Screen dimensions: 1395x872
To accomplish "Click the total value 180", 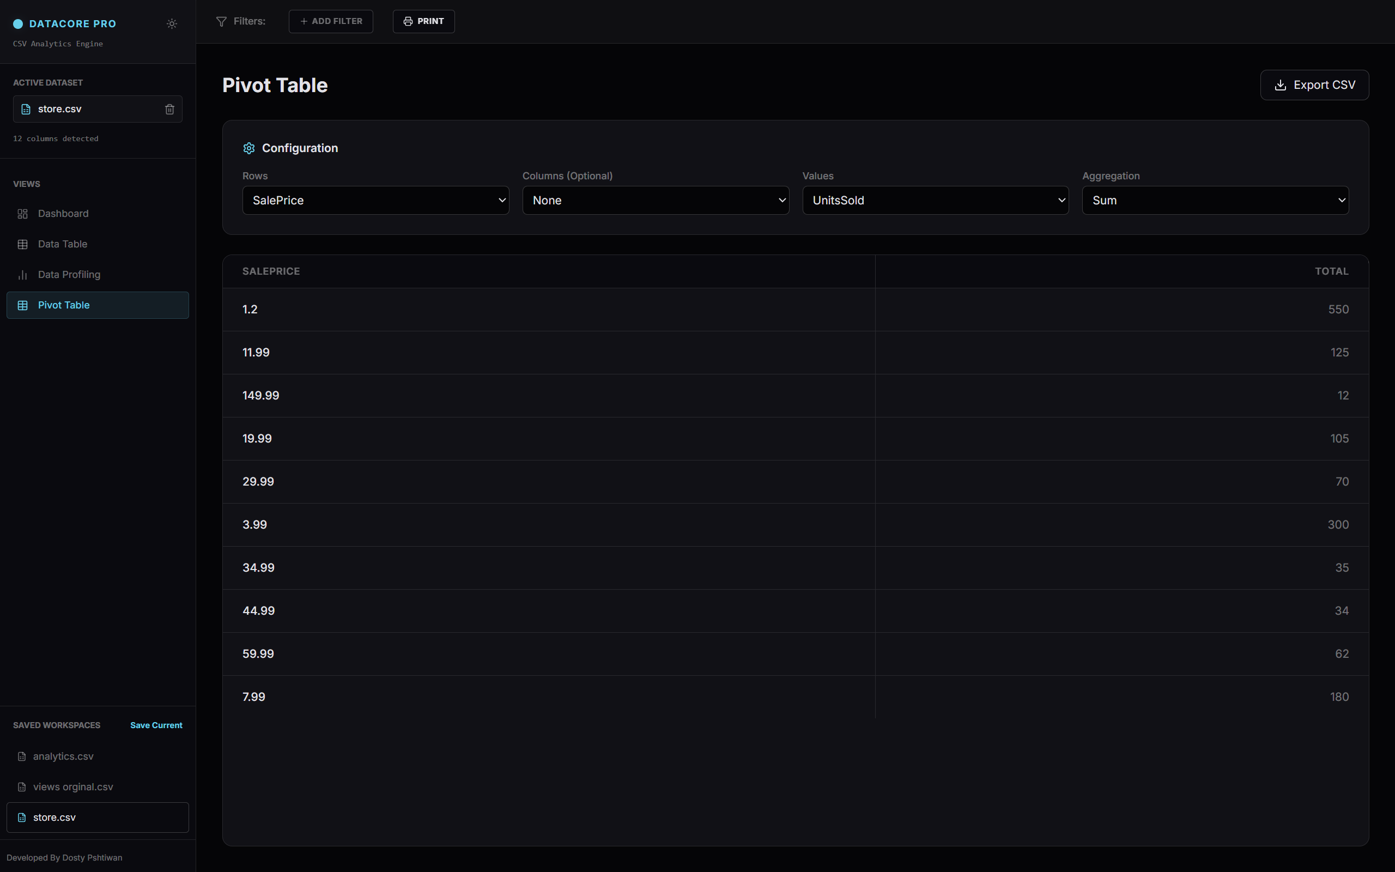I will point(1339,697).
